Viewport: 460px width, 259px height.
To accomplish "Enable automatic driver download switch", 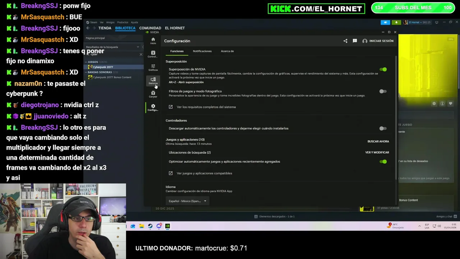I will point(383,128).
